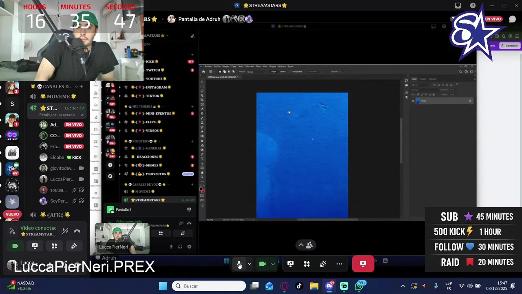Screen dimensions: 522x294
Task: Select the blue layer thumbnail in Capas
Action: [418, 101]
